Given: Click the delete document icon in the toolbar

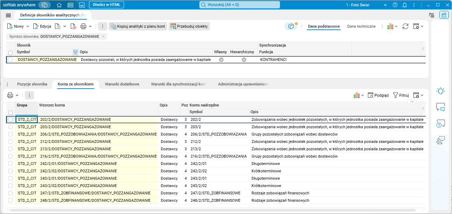Looking at the screenshot, I should [73, 26].
